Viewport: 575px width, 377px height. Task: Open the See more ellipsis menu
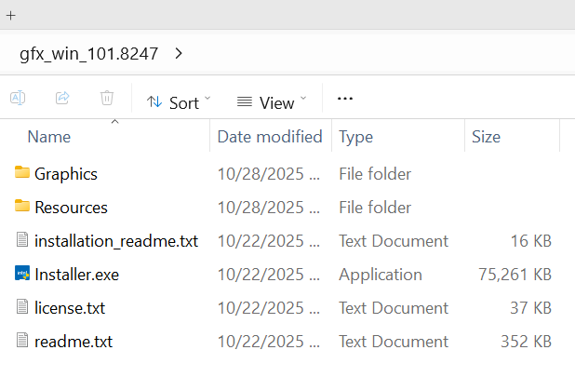click(x=345, y=99)
